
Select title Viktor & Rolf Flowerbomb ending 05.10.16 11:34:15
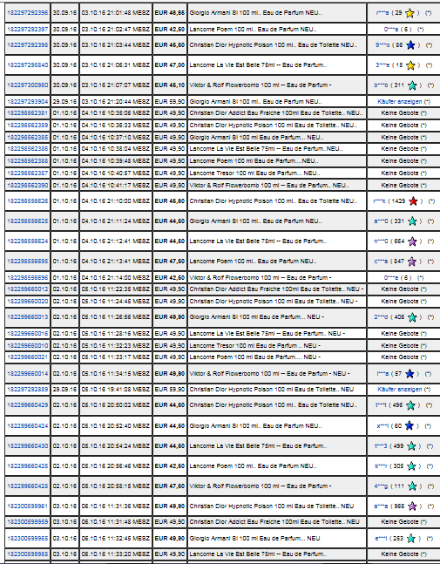click(x=269, y=374)
